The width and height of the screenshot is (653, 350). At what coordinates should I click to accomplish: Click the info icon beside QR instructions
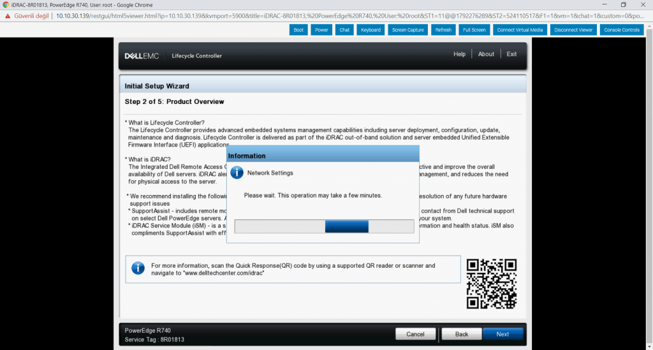[138, 268]
